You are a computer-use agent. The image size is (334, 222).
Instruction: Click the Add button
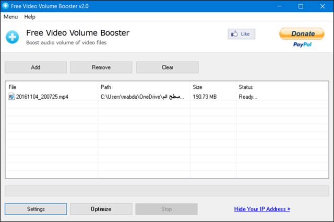(36, 67)
